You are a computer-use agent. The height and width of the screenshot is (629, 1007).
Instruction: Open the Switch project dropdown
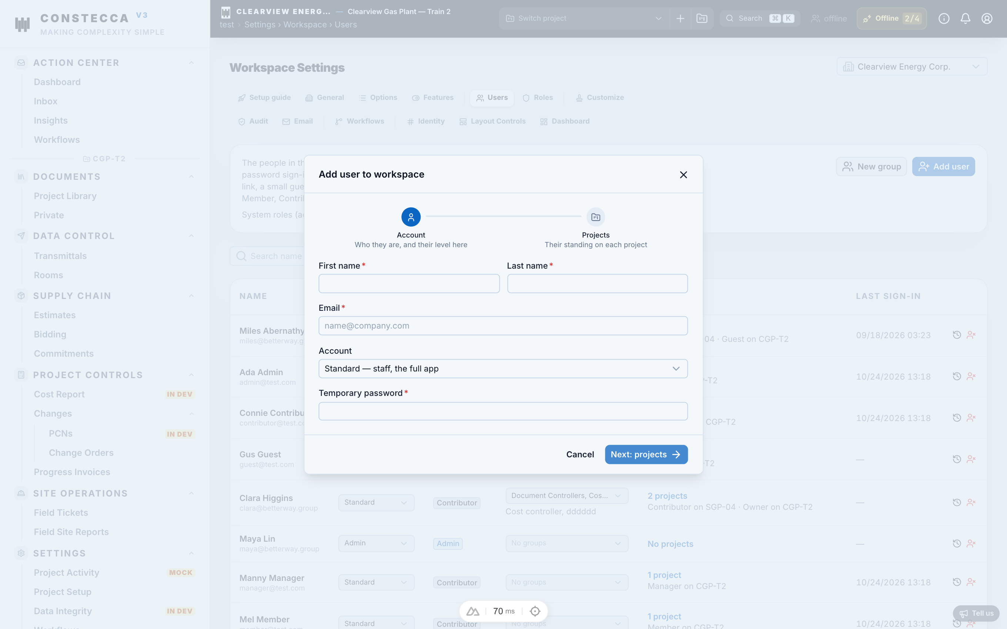[584, 18]
